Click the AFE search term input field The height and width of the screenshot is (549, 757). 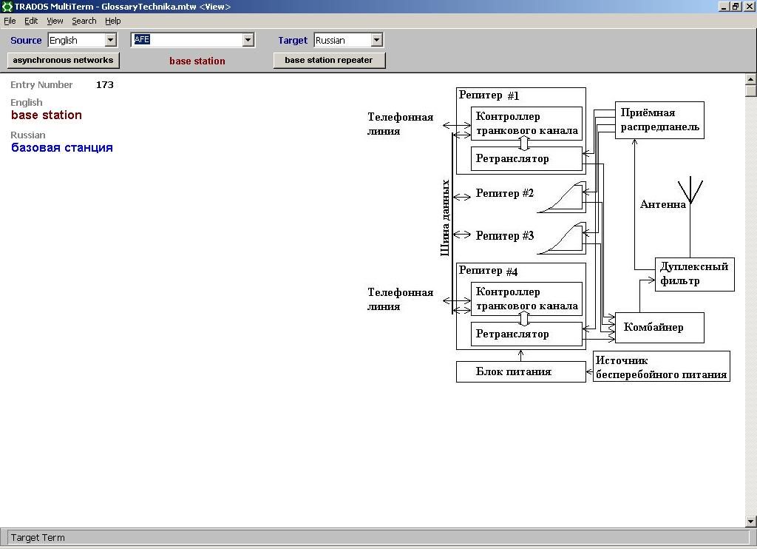coord(187,40)
